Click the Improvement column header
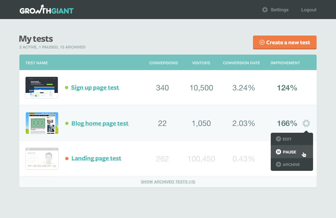Image resolution: width=336 pixels, height=218 pixels. click(x=285, y=63)
